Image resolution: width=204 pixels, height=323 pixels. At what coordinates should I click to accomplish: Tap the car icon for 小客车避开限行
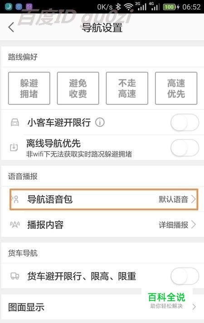15,122
